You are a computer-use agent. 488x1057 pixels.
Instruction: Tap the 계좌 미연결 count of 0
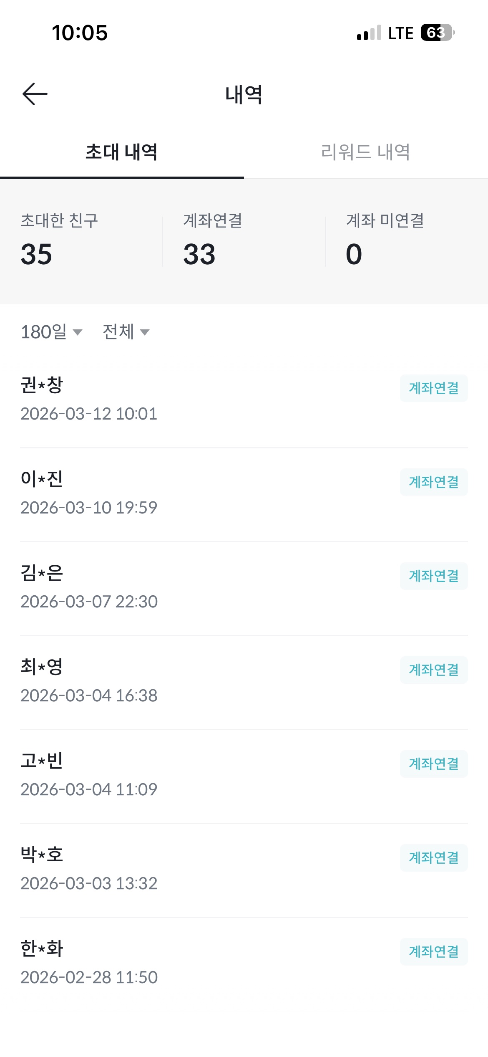click(354, 254)
